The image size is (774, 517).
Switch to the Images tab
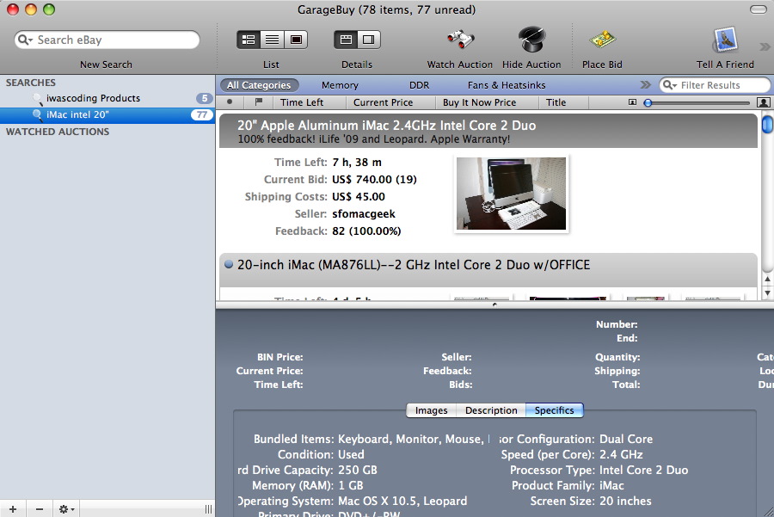tap(432, 410)
